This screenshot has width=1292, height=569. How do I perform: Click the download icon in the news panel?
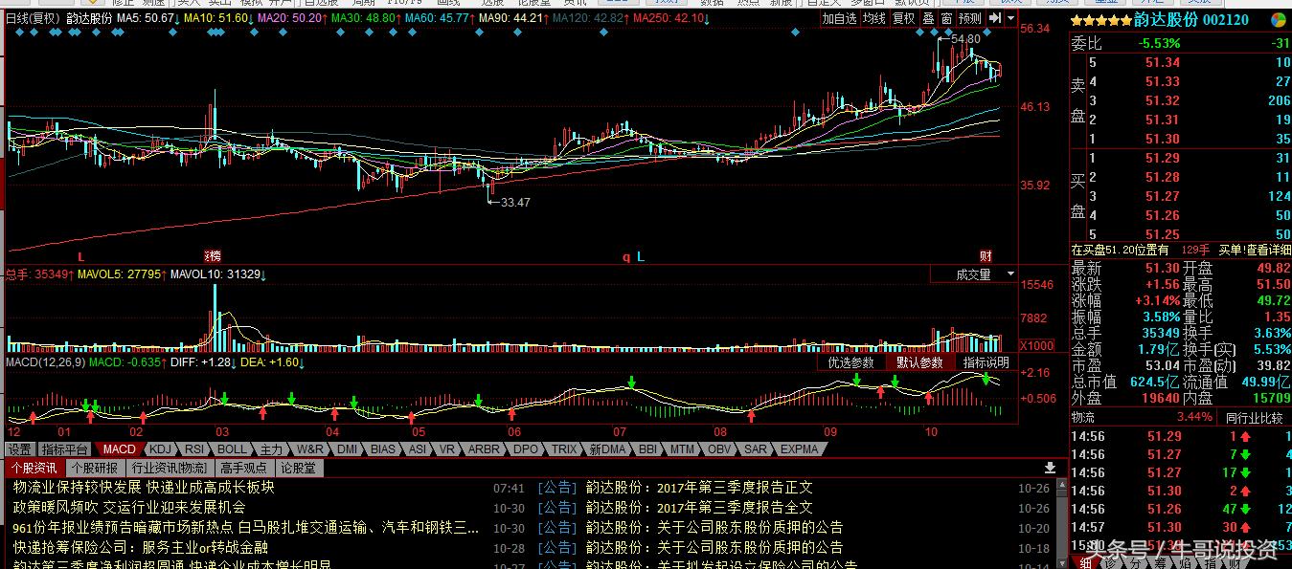click(x=1050, y=468)
